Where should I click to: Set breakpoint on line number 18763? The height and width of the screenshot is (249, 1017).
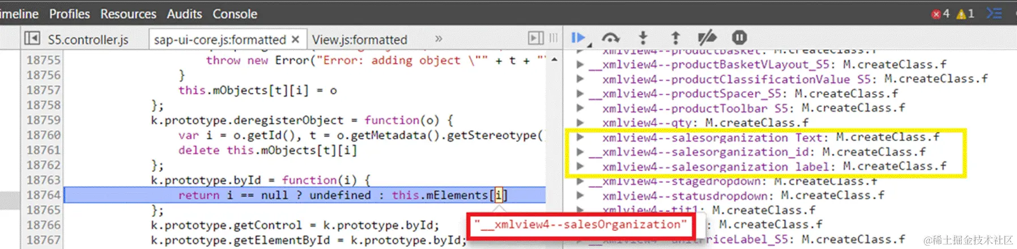point(43,180)
